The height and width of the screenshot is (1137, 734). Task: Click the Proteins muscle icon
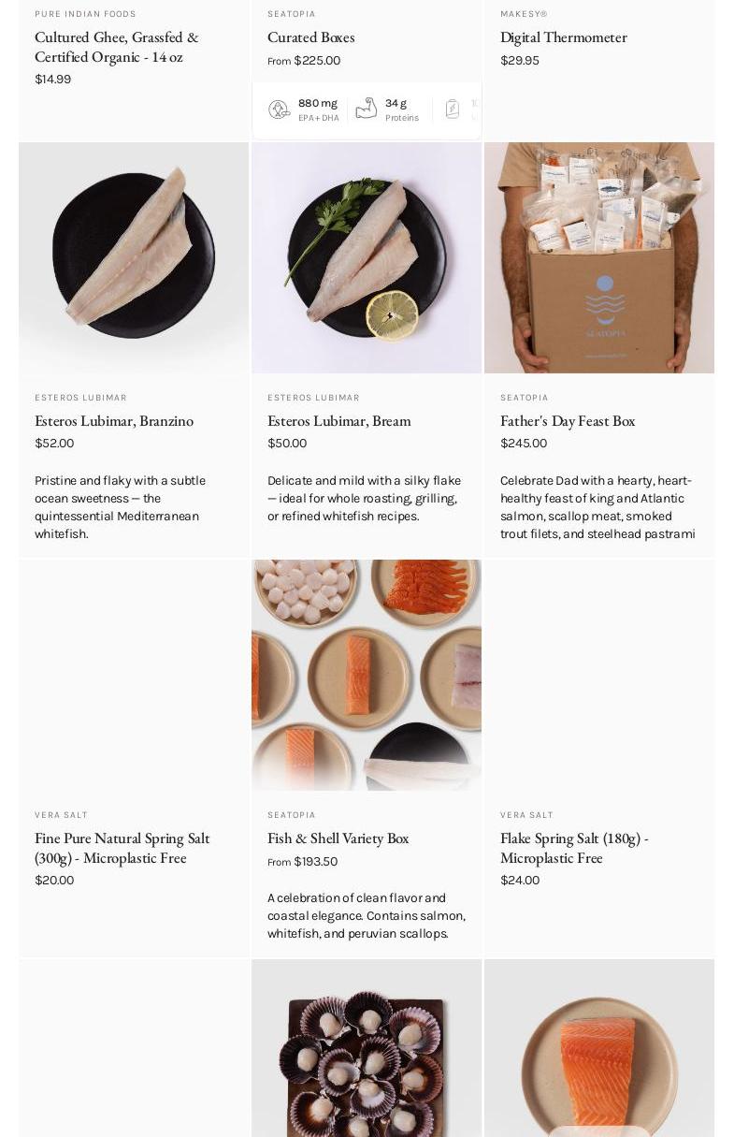[367, 109]
